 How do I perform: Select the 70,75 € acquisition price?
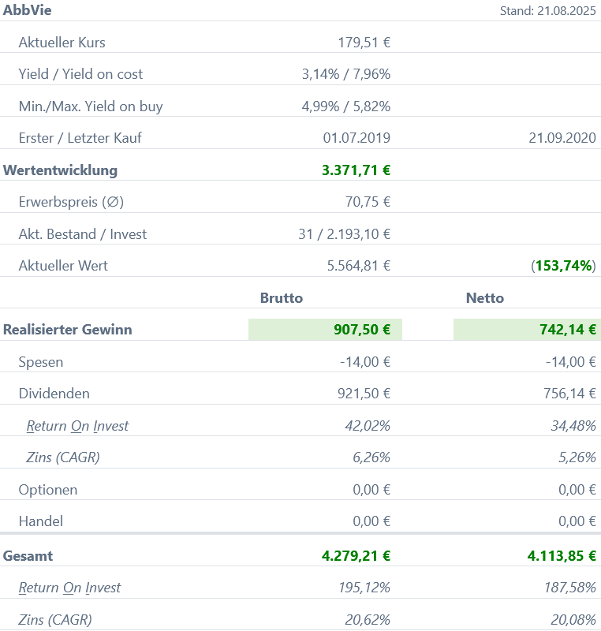(368, 202)
